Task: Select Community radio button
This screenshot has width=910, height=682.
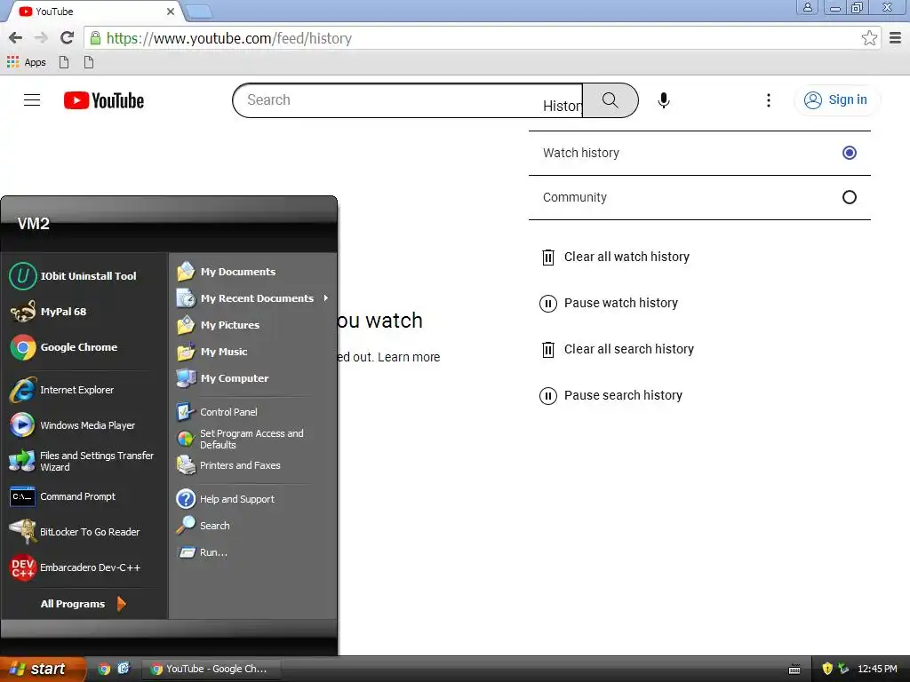Action: tap(849, 197)
